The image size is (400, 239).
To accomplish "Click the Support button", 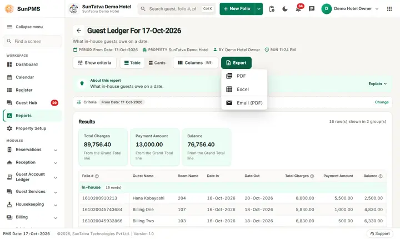I will [380, 233].
